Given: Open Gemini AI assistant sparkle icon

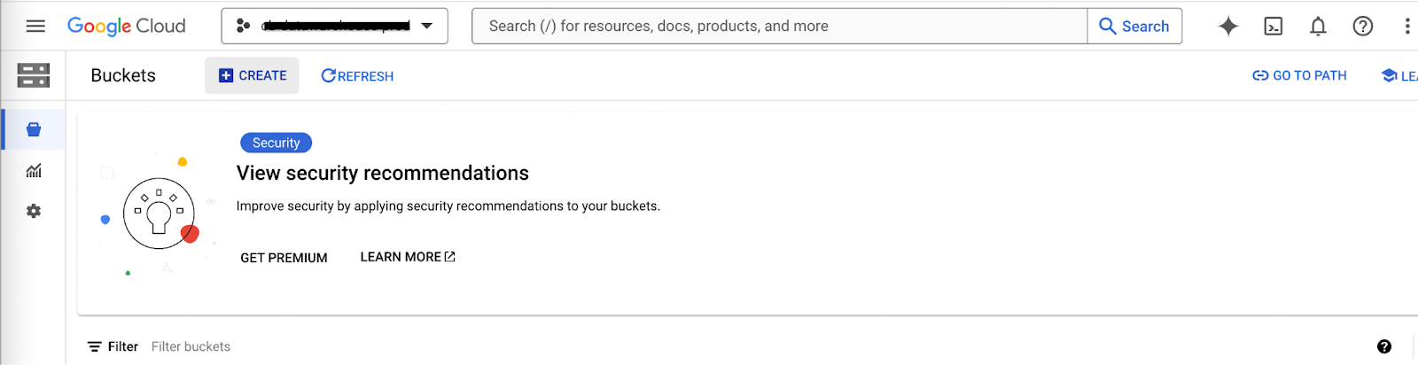Looking at the screenshot, I should tap(1228, 27).
